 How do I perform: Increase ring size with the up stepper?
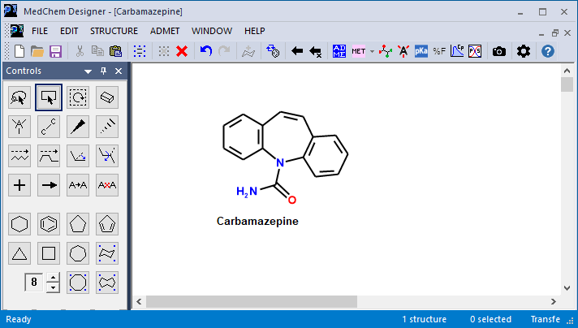54,278
